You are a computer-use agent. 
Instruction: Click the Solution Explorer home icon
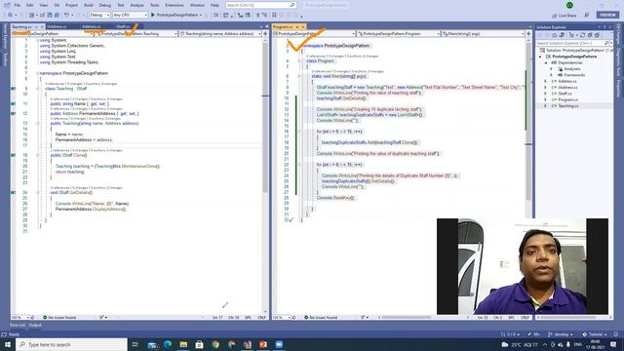click(x=554, y=35)
